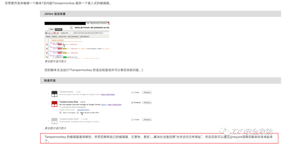This screenshot has width=282, height=144.
Task: Click the red error marker beside the safari typeof line
Action: click(47, 49)
